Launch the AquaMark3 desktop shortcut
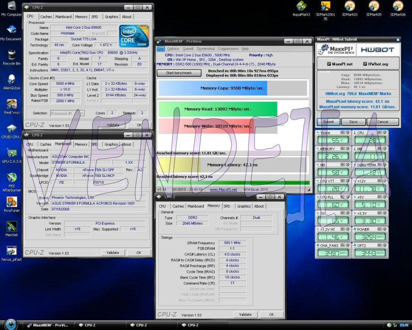Image resolution: width=412 pixels, height=330 pixels. pyautogui.click(x=301, y=8)
